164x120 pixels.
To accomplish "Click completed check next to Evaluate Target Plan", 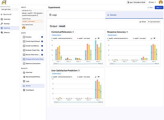I will 42,50.
